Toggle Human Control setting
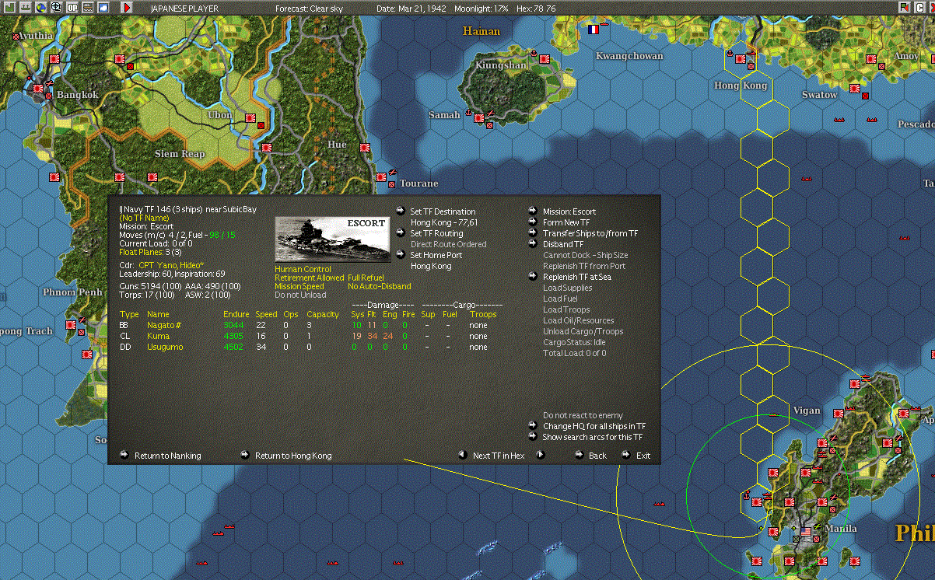Viewport: 935px width, 580px height. (x=303, y=269)
